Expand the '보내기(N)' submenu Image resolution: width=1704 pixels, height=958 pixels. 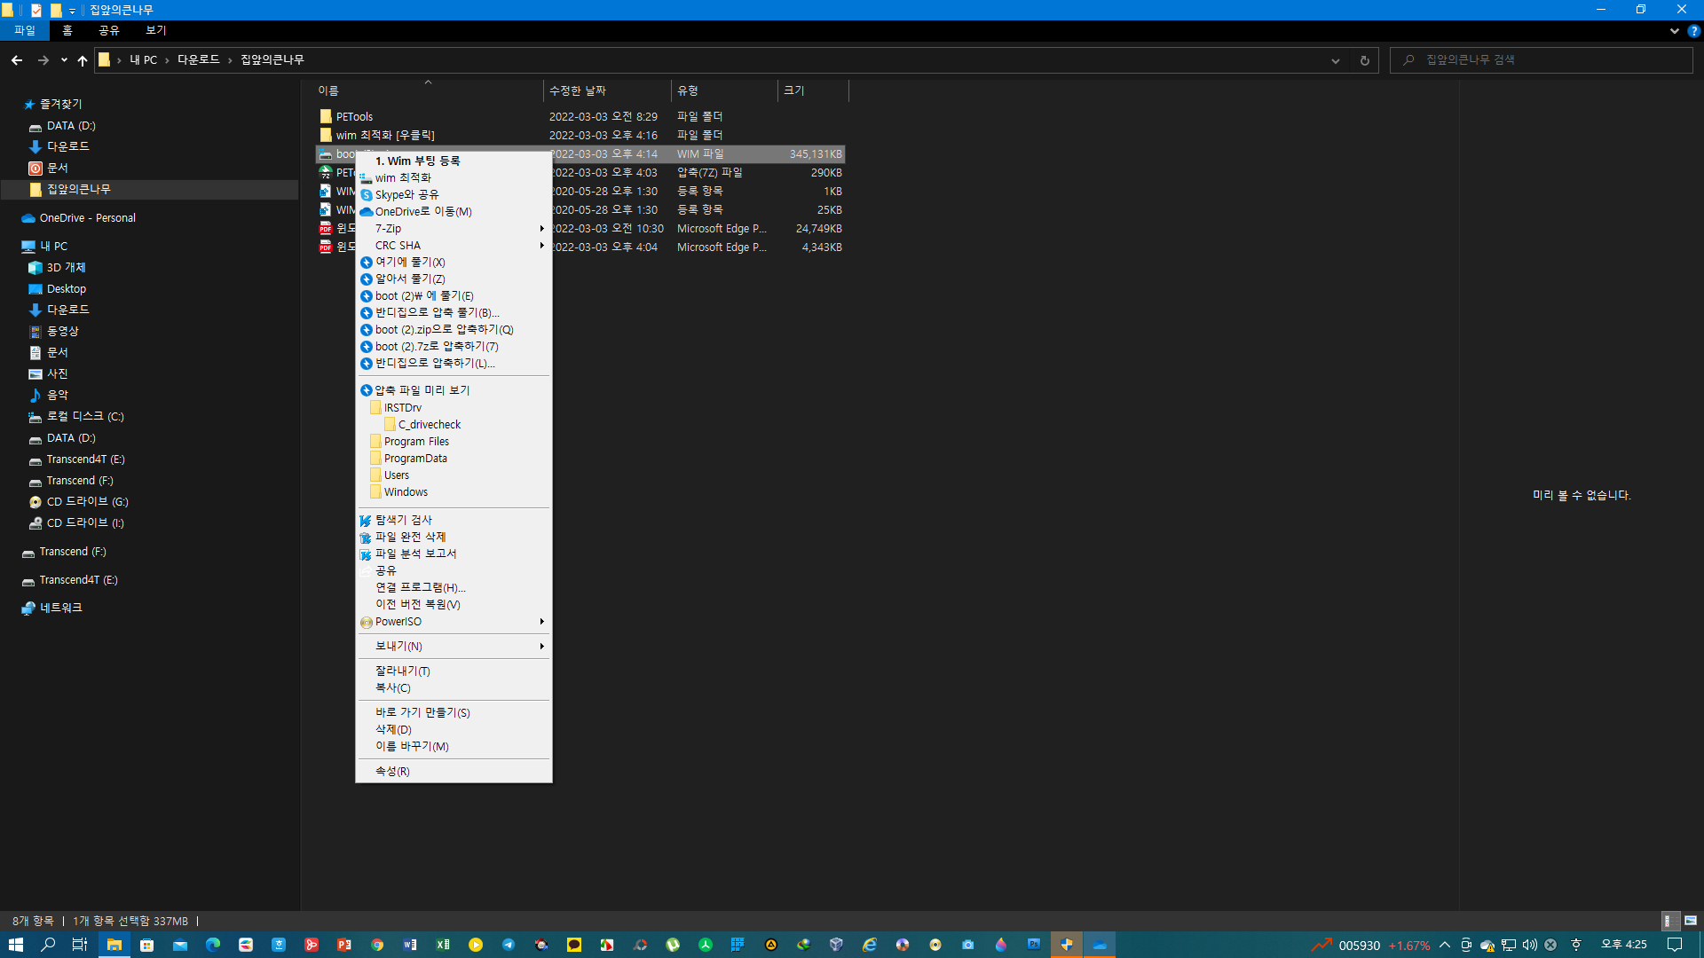[454, 646]
